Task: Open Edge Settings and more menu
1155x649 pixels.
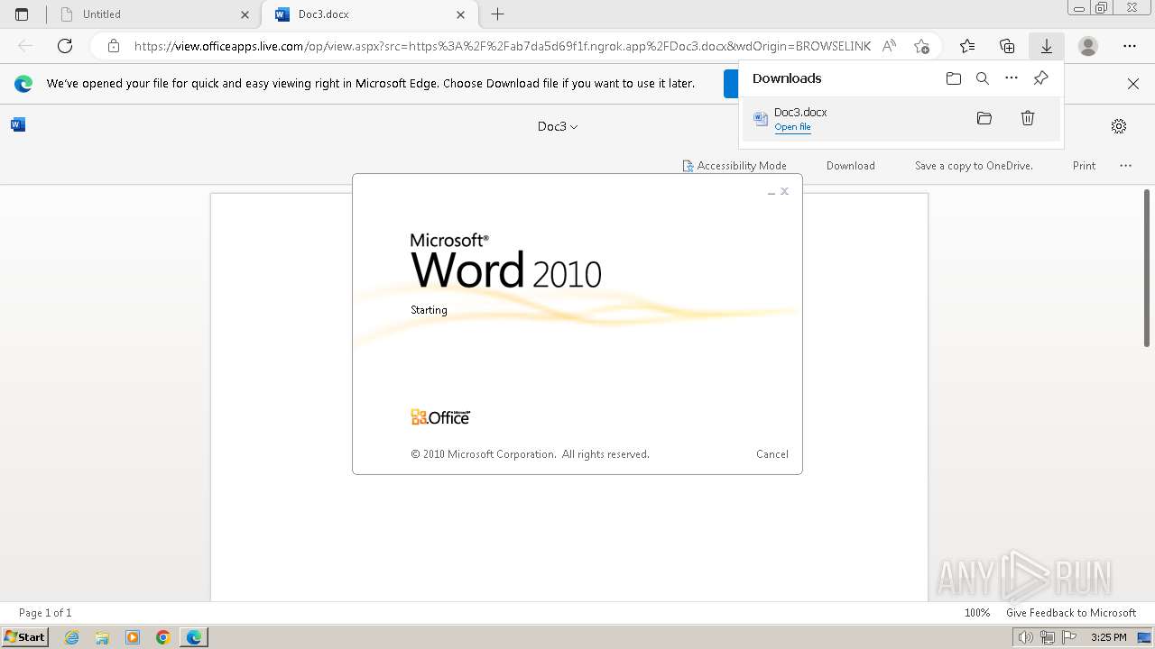Action: tap(1130, 46)
